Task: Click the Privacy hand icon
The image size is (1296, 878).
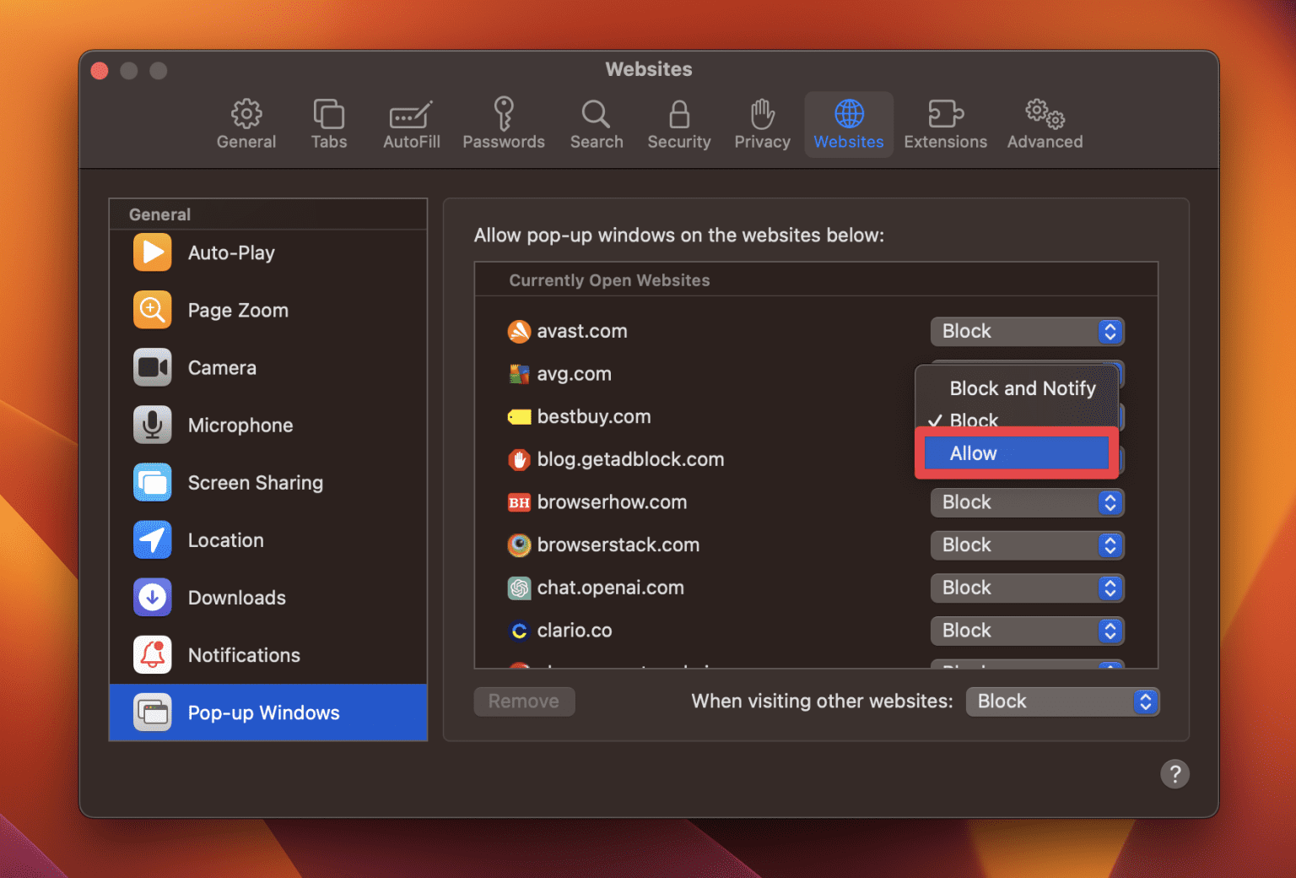Action: 761,123
